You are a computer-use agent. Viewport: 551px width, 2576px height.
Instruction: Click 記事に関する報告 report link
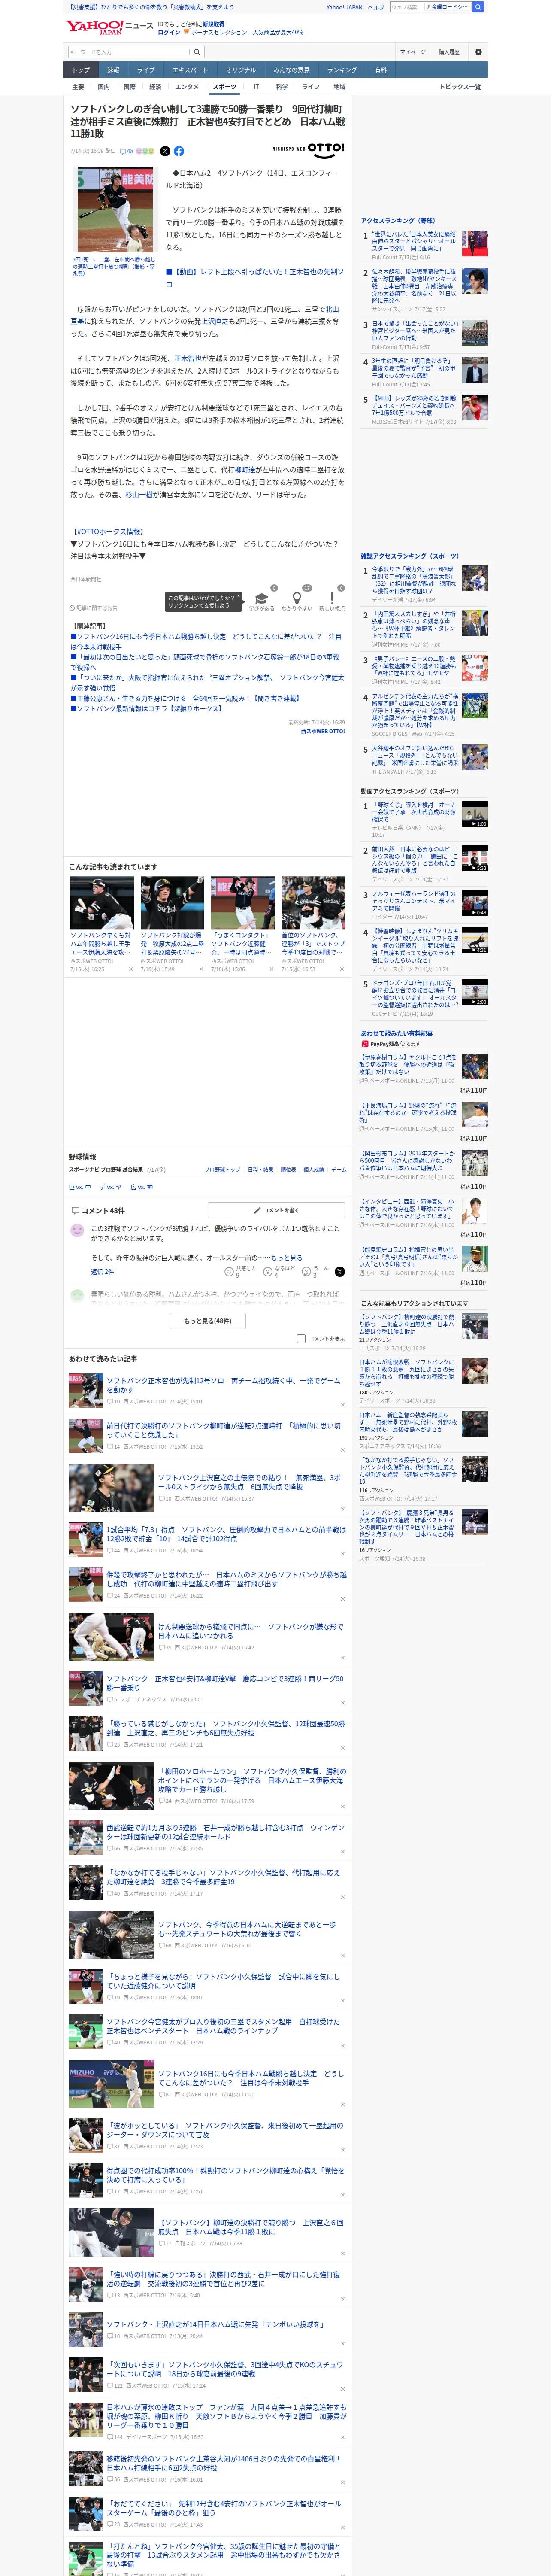click(93, 608)
